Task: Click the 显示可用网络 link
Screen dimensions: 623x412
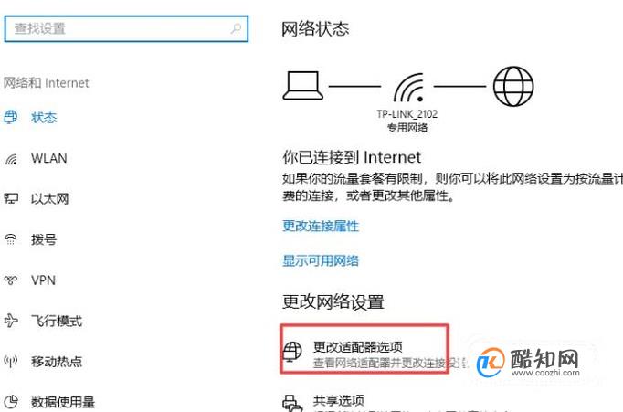Action: tap(321, 260)
